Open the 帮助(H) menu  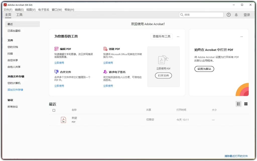coord(69,10)
